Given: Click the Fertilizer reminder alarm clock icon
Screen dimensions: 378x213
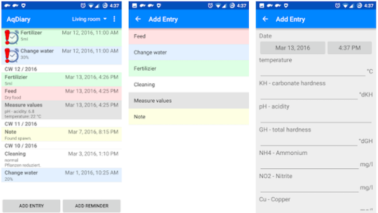Looking at the screenshot, I should [11, 36].
